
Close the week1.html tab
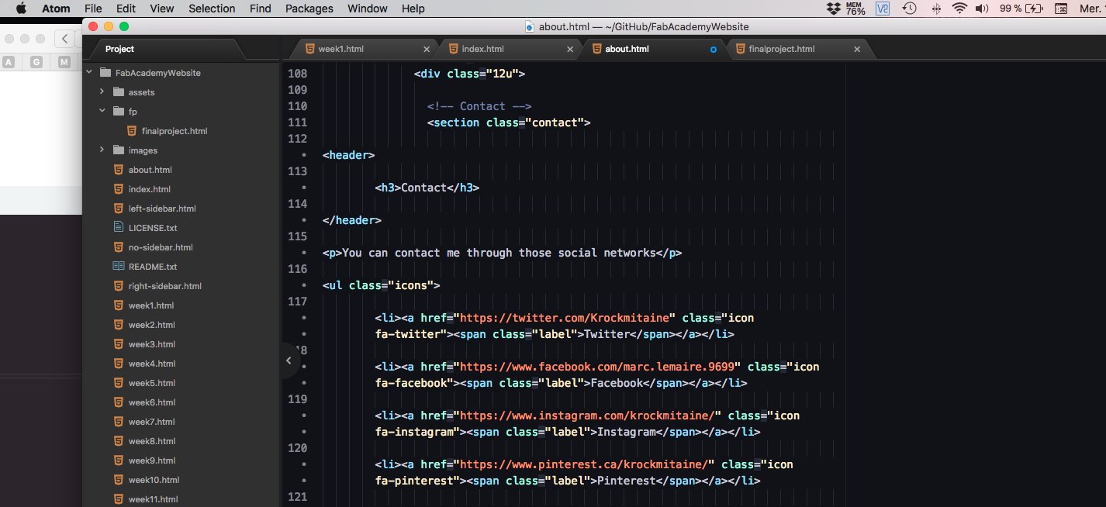click(426, 49)
